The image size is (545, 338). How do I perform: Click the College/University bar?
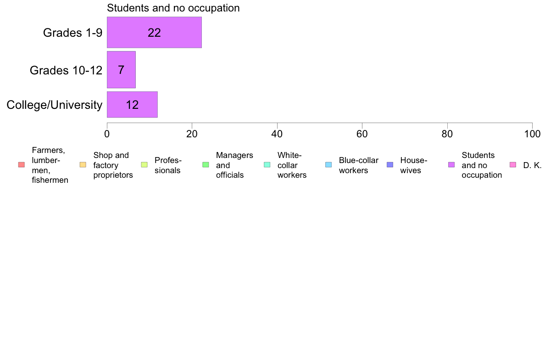point(132,105)
